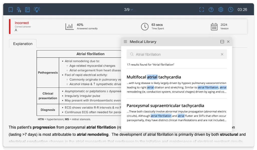Click the '63 secs' time spent value
The height and width of the screenshot is (150, 257).
pos(157,25)
